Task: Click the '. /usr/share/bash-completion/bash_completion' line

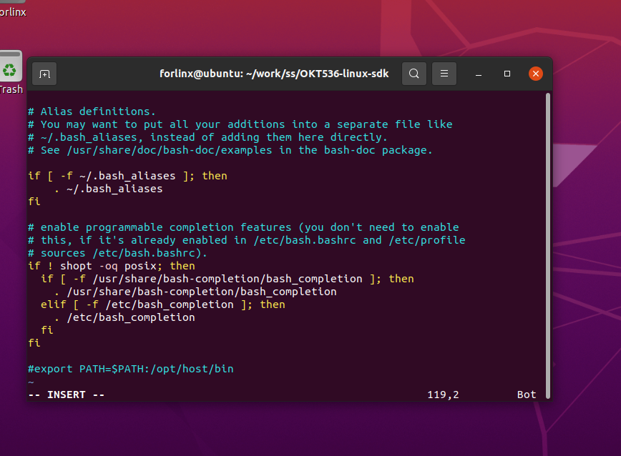Action: (195, 292)
